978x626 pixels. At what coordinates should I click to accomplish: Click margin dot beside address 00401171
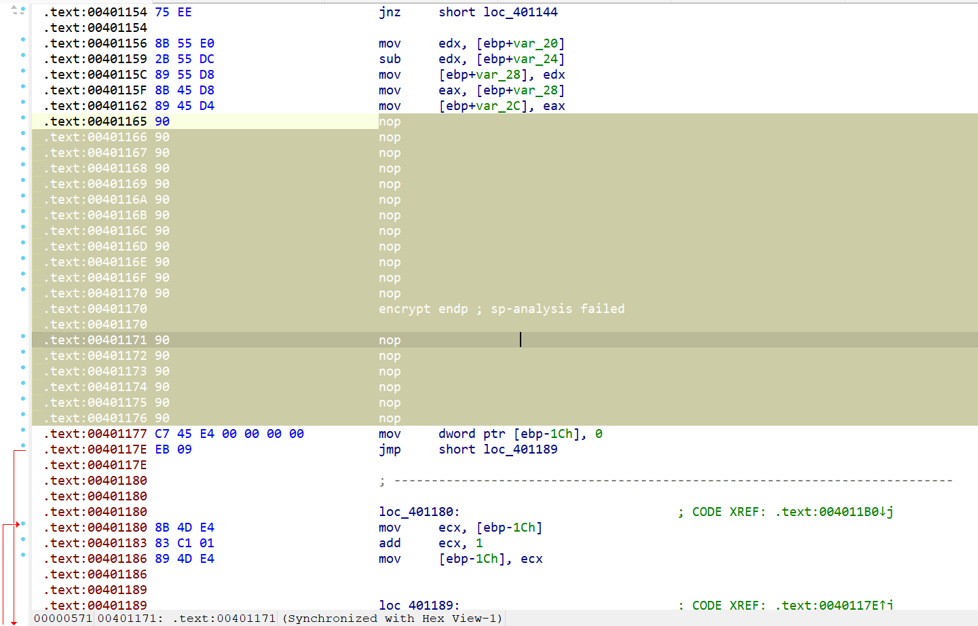point(23,337)
